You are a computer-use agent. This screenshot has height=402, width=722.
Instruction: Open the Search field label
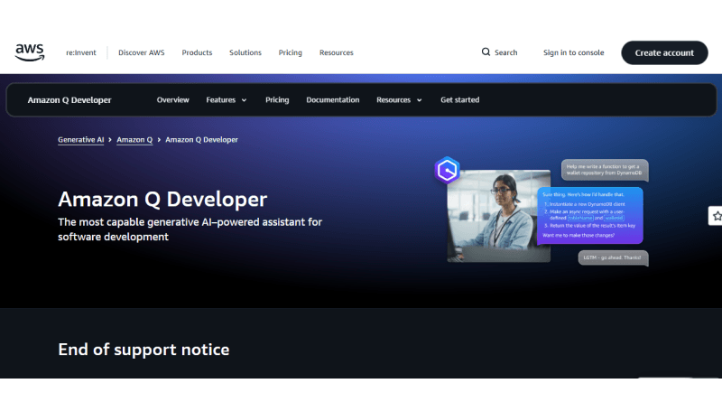(505, 52)
